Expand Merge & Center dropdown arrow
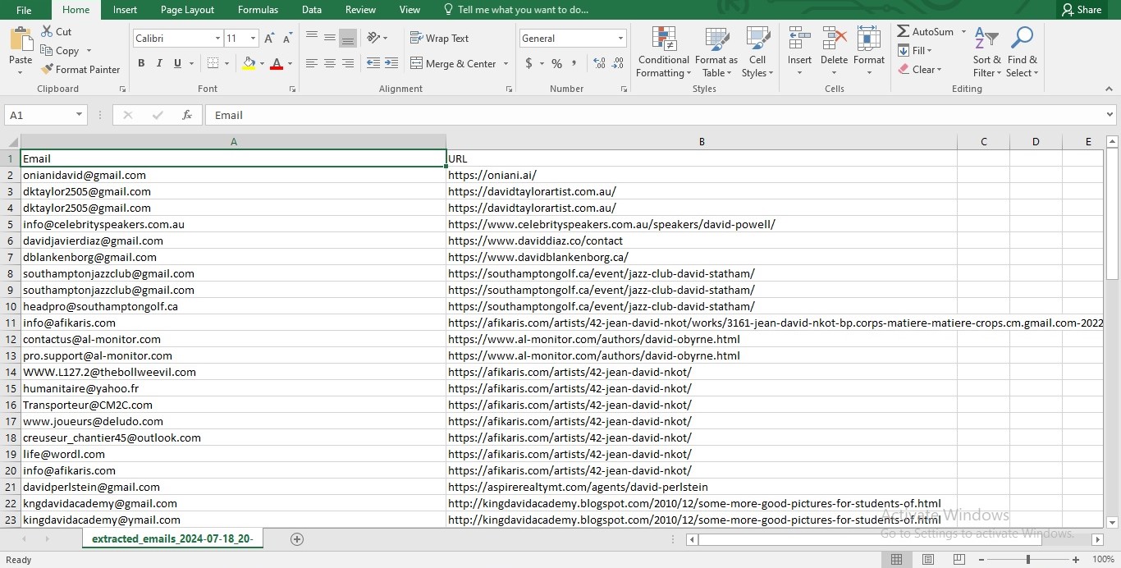This screenshot has height=568, width=1121. 506,63
